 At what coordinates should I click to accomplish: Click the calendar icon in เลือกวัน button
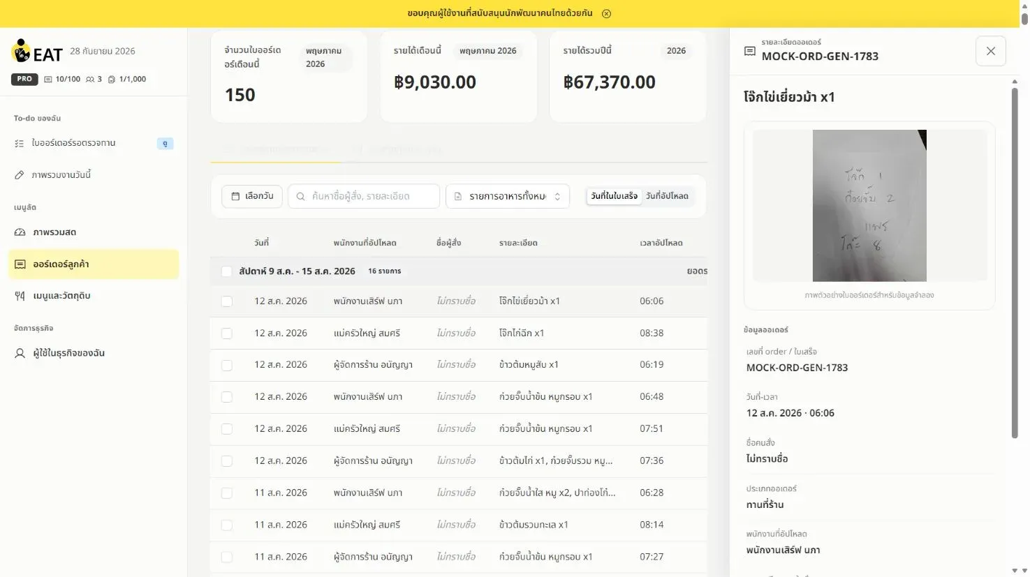[235, 196]
